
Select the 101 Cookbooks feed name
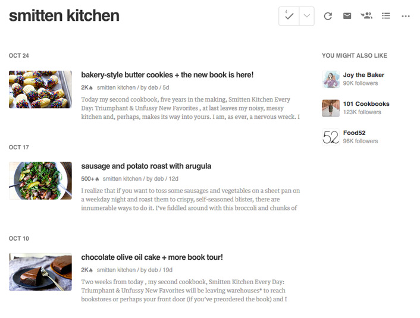pos(366,104)
